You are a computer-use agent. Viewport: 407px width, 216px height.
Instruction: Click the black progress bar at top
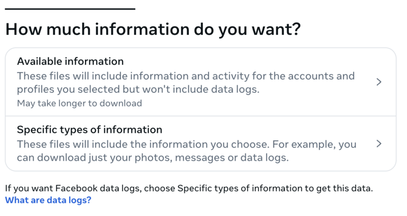tap(70, 9)
